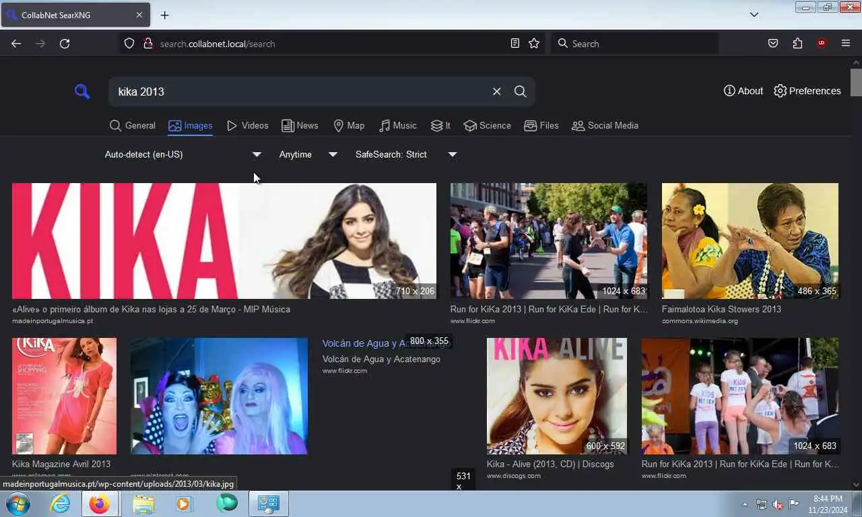Open Preferences settings

[x=807, y=91]
